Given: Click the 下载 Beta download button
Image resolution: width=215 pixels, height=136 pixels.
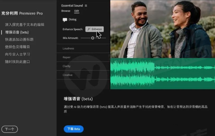Looking at the screenshot, I should (x=74, y=129).
